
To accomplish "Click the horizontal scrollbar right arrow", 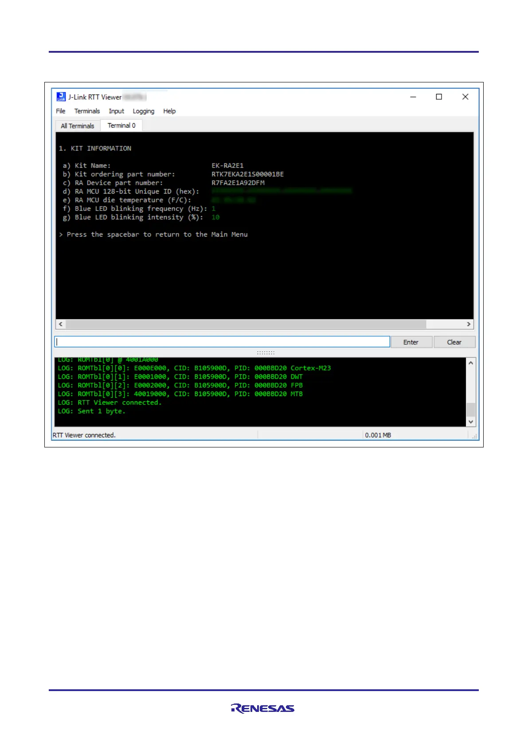I will (469, 324).
